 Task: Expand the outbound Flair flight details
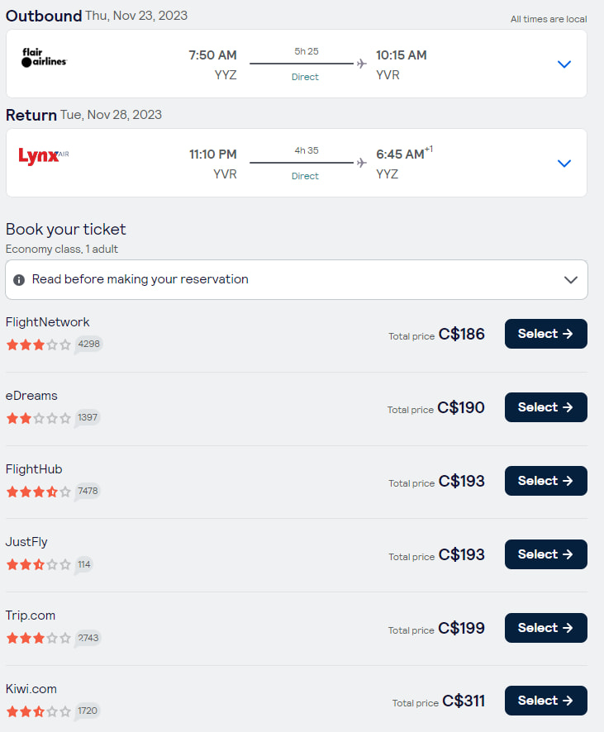[x=564, y=64]
